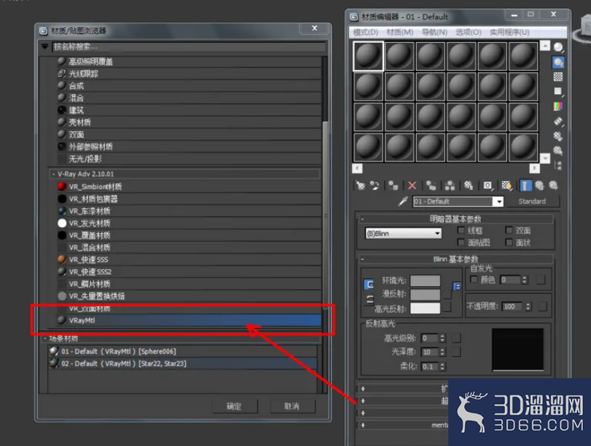Screen dimensions: 591x446
Task: Open the (B)Blinn shader type dropdown
Action: 403,233
